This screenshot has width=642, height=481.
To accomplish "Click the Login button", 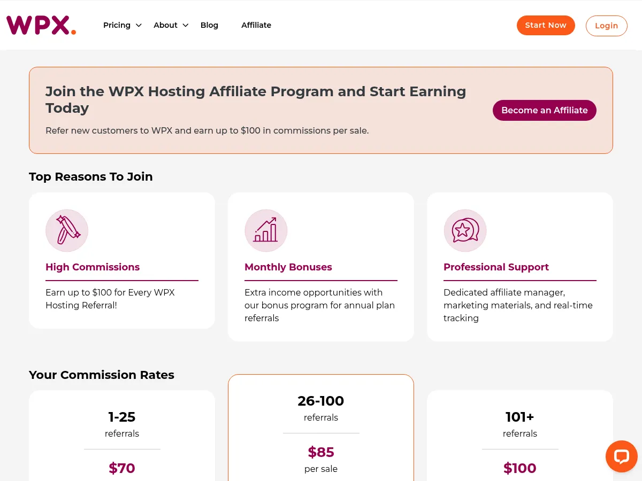I will 606,25.
